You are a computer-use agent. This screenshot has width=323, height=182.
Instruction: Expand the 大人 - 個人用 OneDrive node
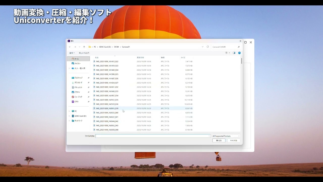[69, 68]
